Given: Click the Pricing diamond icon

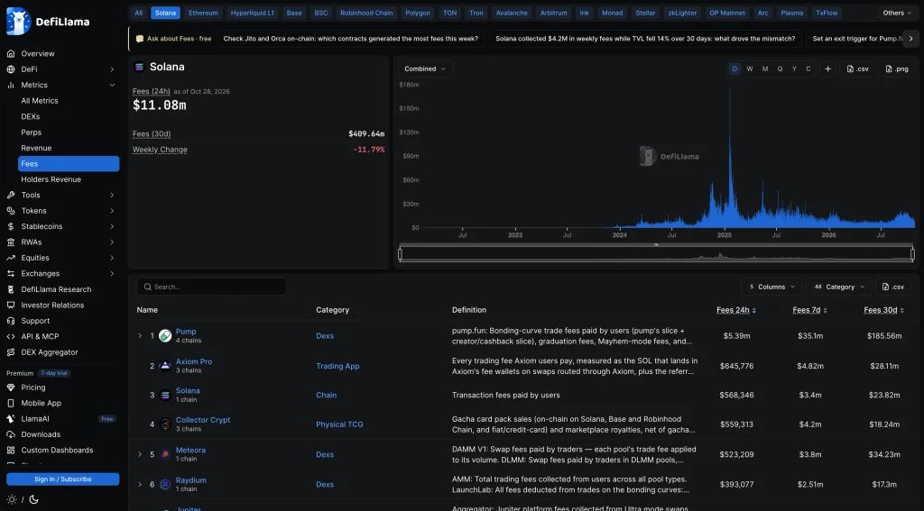Looking at the screenshot, I should [11, 388].
